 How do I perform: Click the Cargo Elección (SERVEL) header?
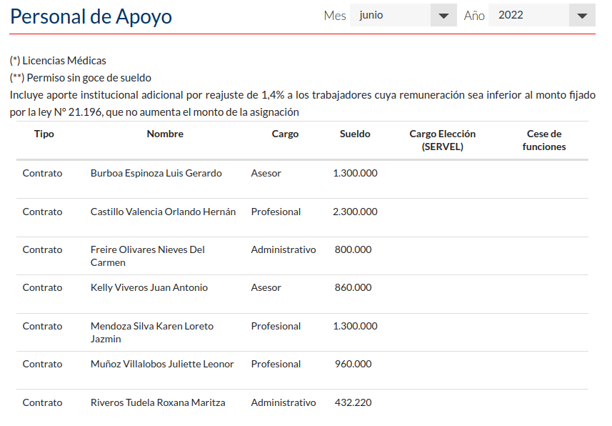[442, 140]
